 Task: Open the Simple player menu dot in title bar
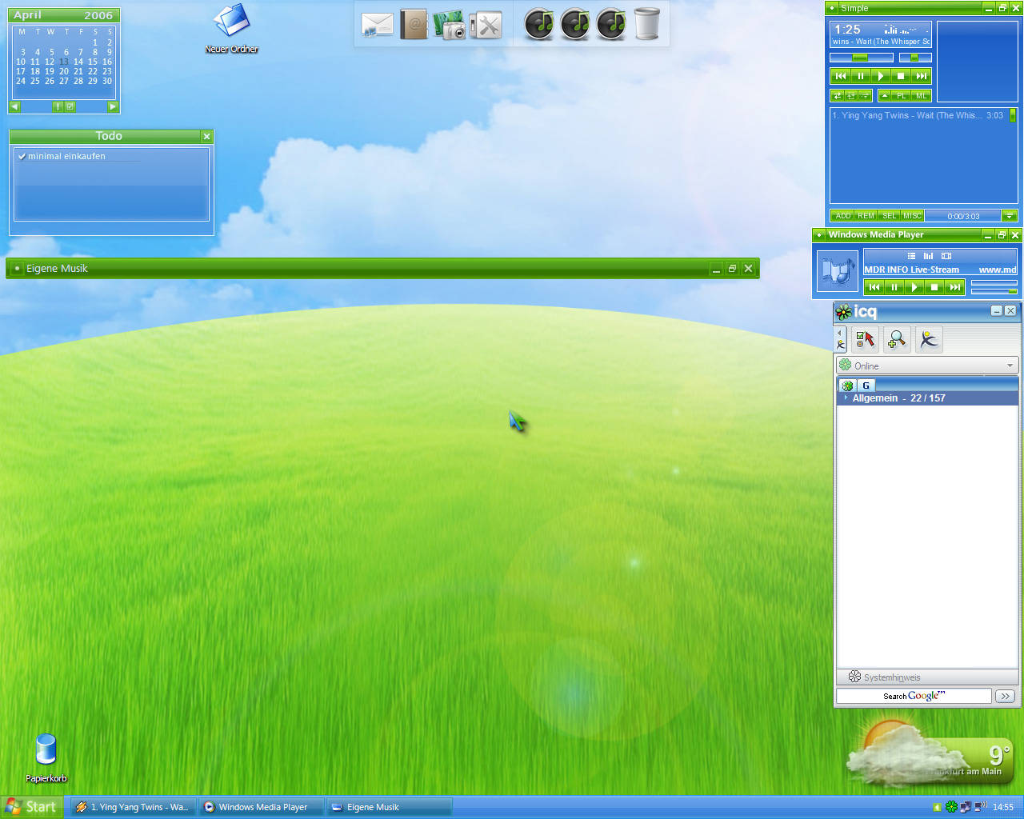coord(833,8)
